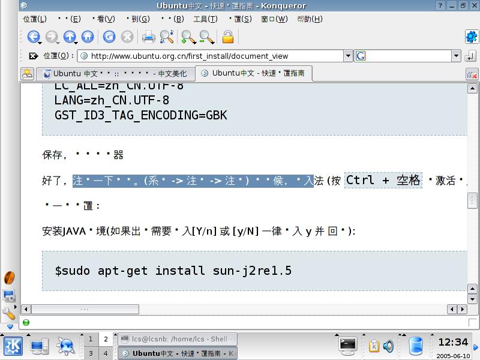
Task: Open the menu labelled (B)
Action: (172, 19)
